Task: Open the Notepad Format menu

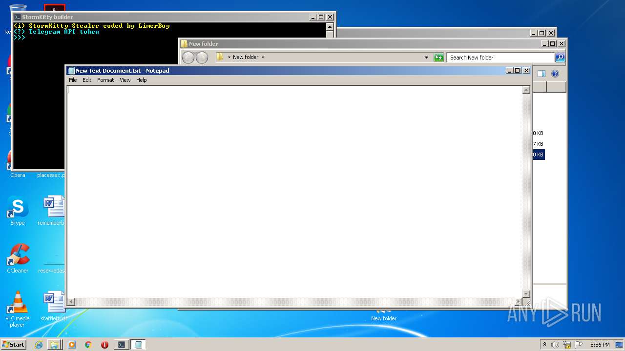Action: 105,80
